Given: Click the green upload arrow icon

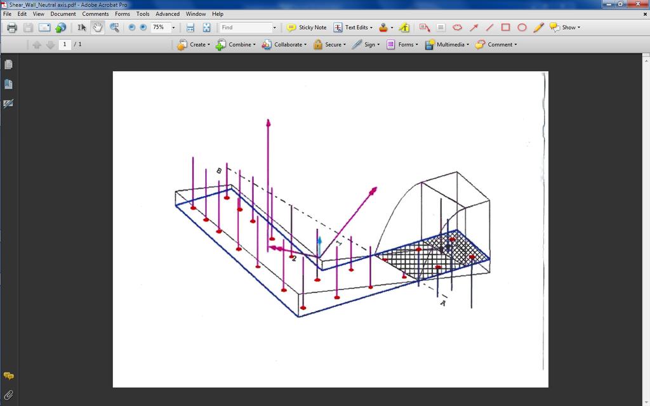Looking at the screenshot, I should [x=60, y=28].
